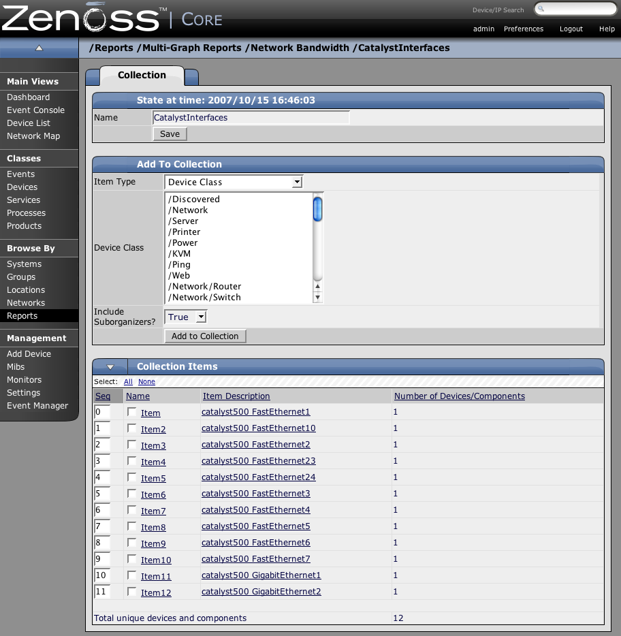Click the Device Class list scroll down arrow
Screen dimensions: 621x636
coord(317,298)
